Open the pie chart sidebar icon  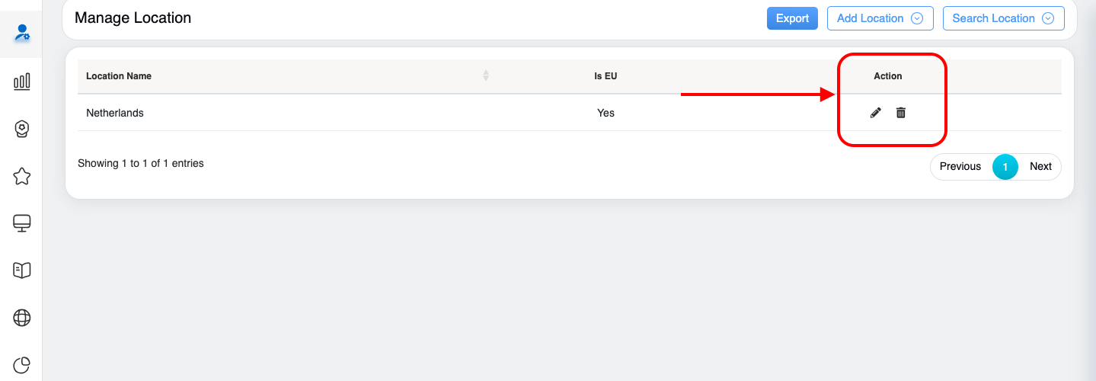(x=22, y=365)
